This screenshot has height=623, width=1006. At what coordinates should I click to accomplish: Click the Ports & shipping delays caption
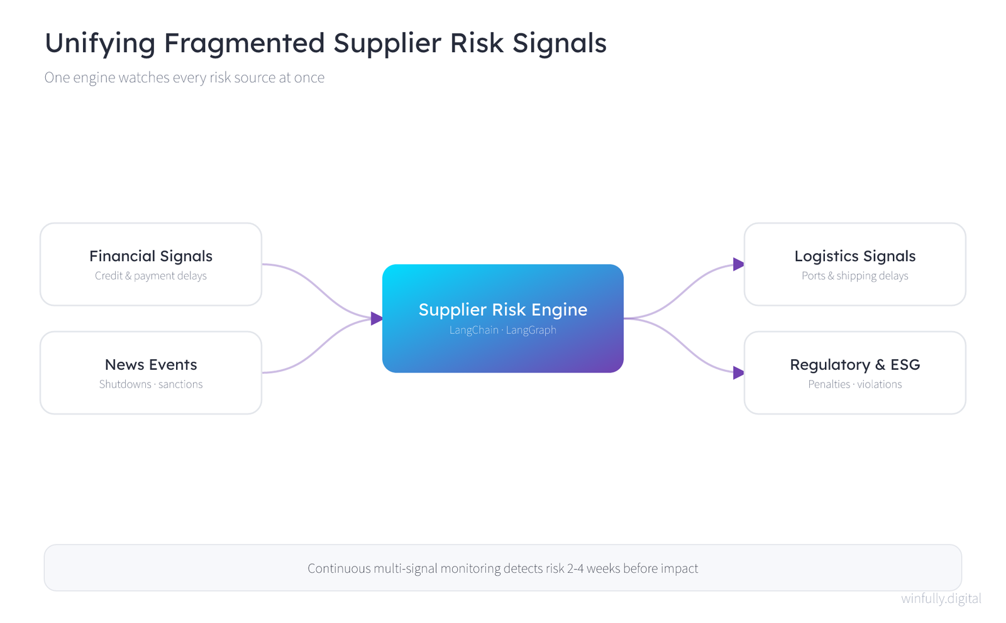[855, 276]
